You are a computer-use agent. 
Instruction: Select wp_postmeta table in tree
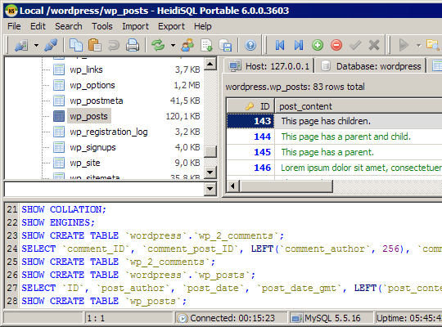pyautogui.click(x=97, y=101)
